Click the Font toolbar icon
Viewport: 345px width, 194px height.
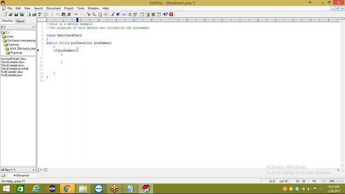point(113,15)
